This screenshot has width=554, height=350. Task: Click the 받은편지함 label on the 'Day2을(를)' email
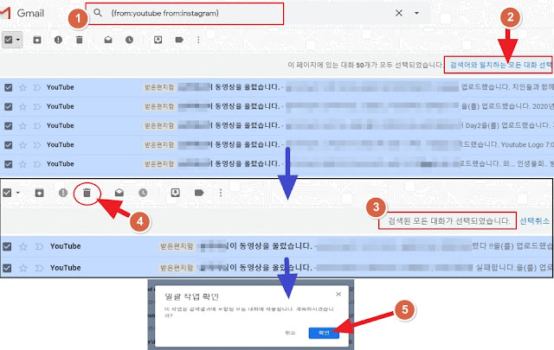click(159, 126)
